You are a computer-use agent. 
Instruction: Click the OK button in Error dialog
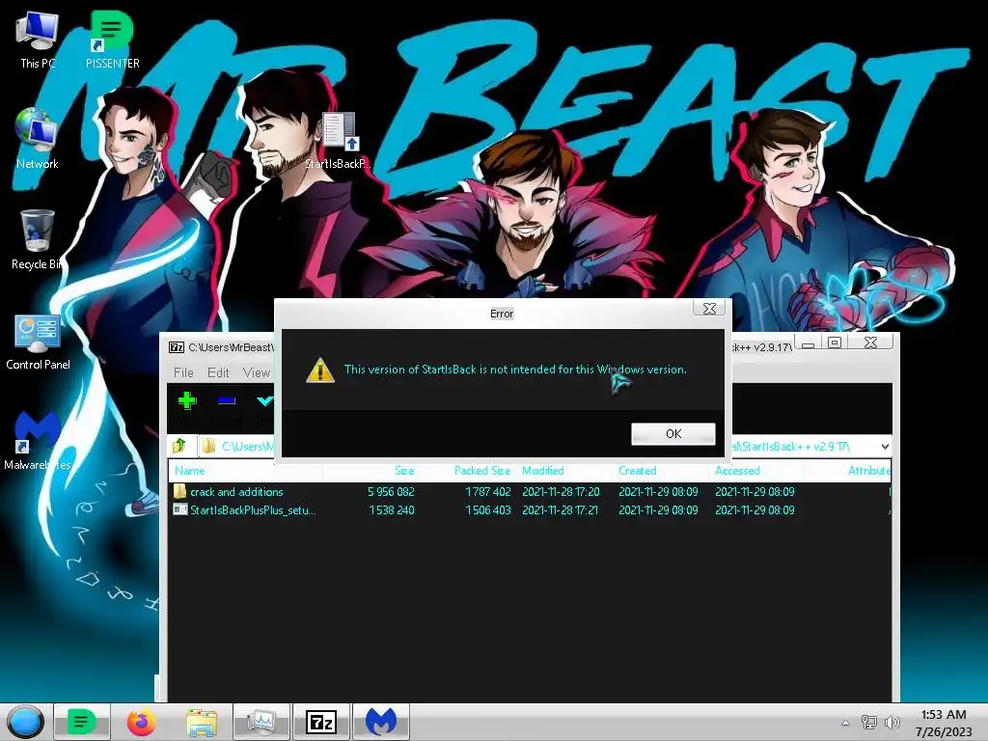pos(672,433)
